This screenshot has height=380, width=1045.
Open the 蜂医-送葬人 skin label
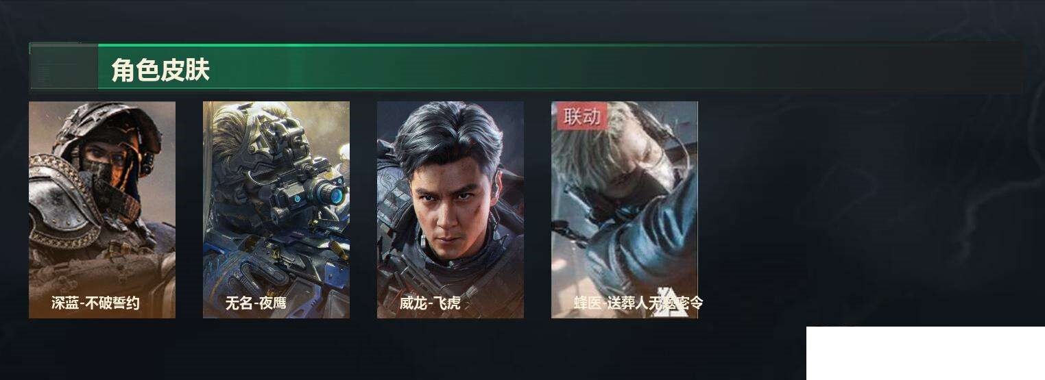tap(638, 303)
